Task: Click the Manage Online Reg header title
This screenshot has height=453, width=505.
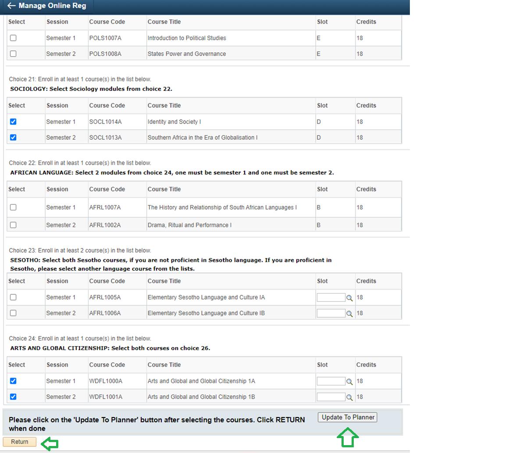Action: pos(53,5)
